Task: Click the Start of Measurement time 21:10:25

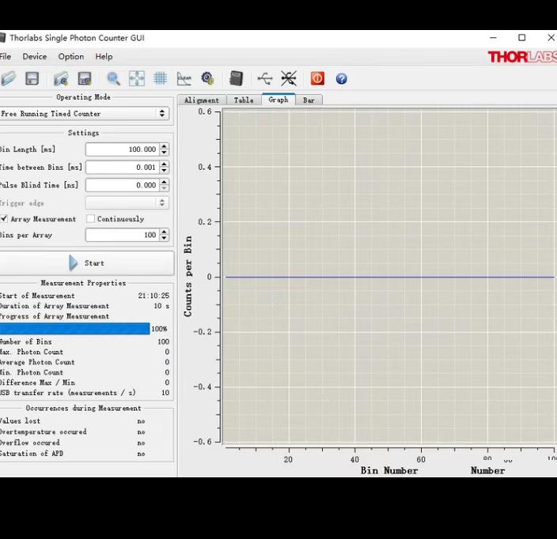Action: pyautogui.click(x=153, y=296)
